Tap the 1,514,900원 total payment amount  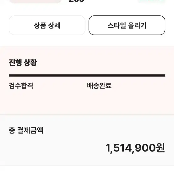click(135, 148)
